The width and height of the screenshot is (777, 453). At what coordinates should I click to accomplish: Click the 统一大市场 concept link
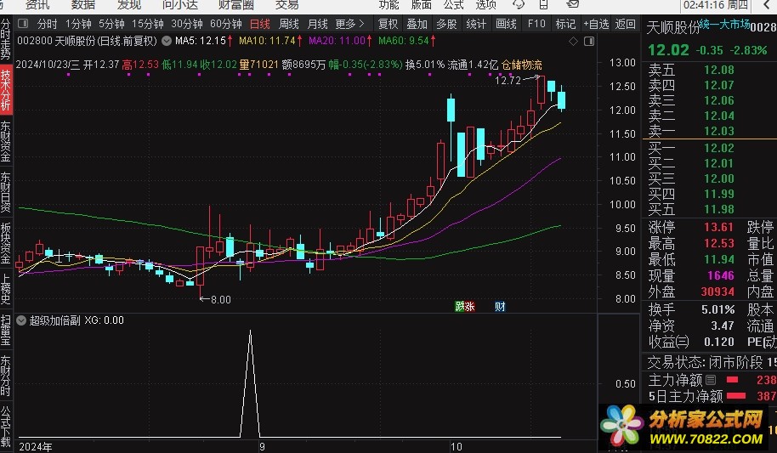click(x=724, y=25)
